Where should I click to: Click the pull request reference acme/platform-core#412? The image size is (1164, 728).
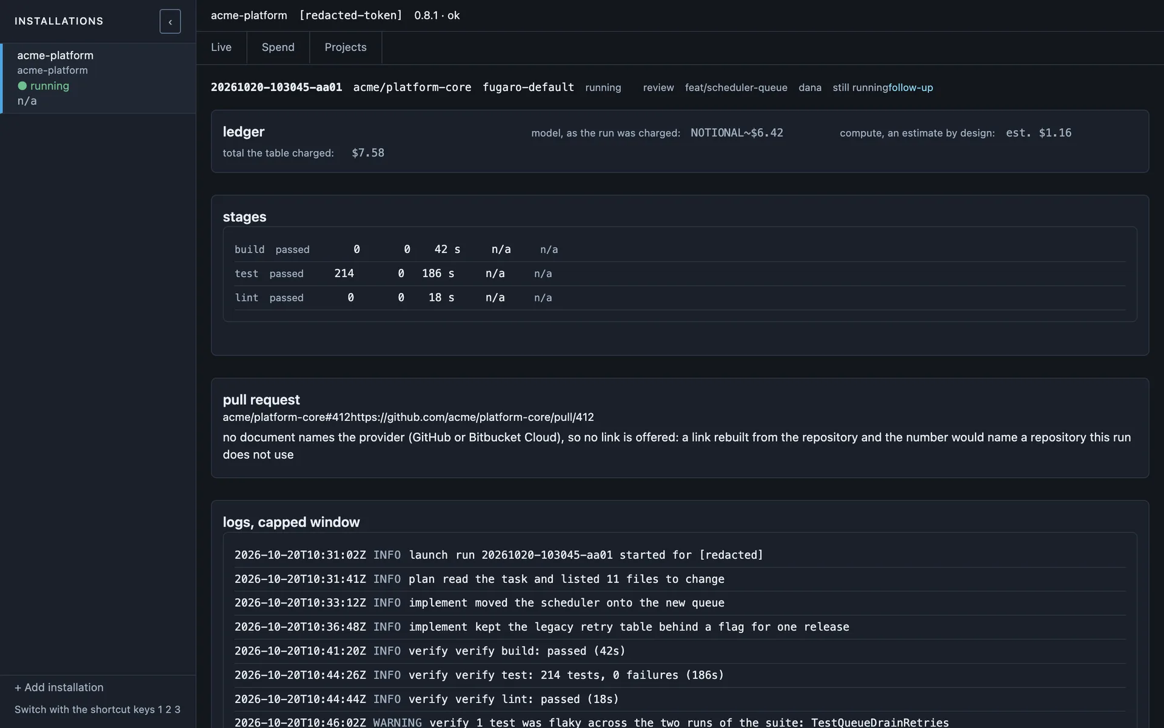[x=287, y=417]
